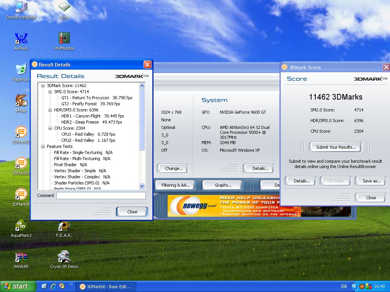Image resolution: width=390 pixels, height=292 pixels.
Task: Collapse the CPU Score: 2304 node
Action: (x=50, y=129)
